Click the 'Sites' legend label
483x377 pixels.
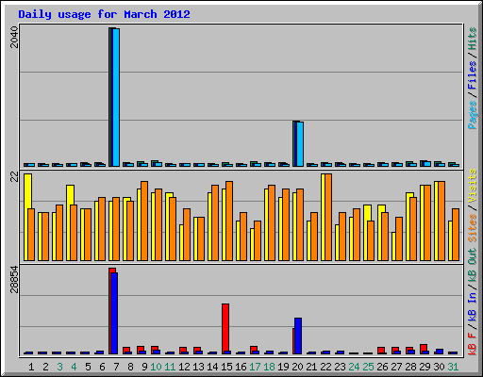(x=473, y=228)
